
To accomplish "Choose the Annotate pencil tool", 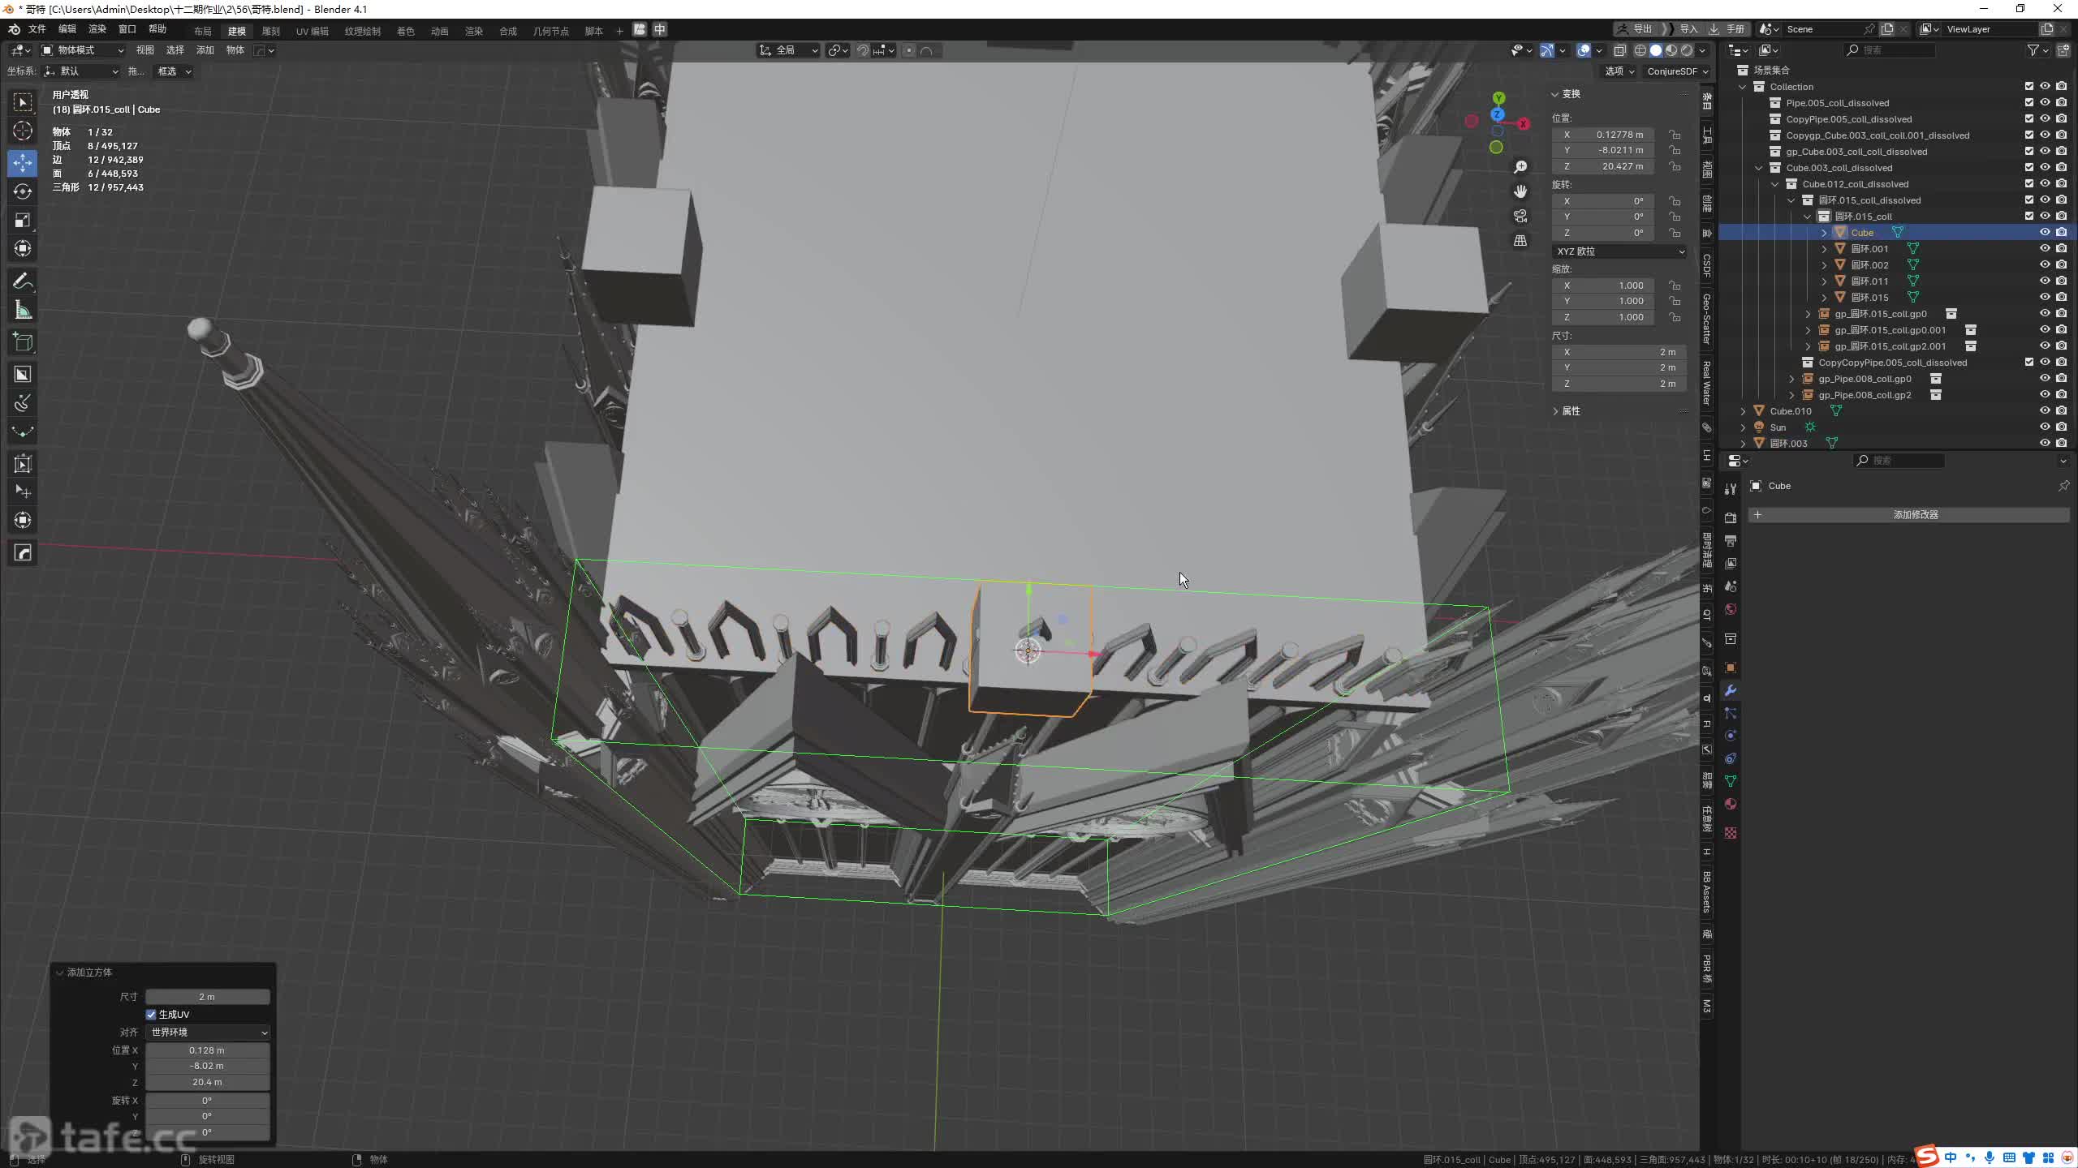I will point(23,281).
